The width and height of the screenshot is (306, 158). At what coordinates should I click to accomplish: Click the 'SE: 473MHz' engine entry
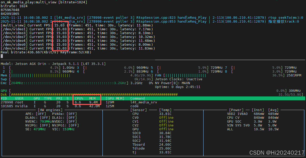pos(35,129)
